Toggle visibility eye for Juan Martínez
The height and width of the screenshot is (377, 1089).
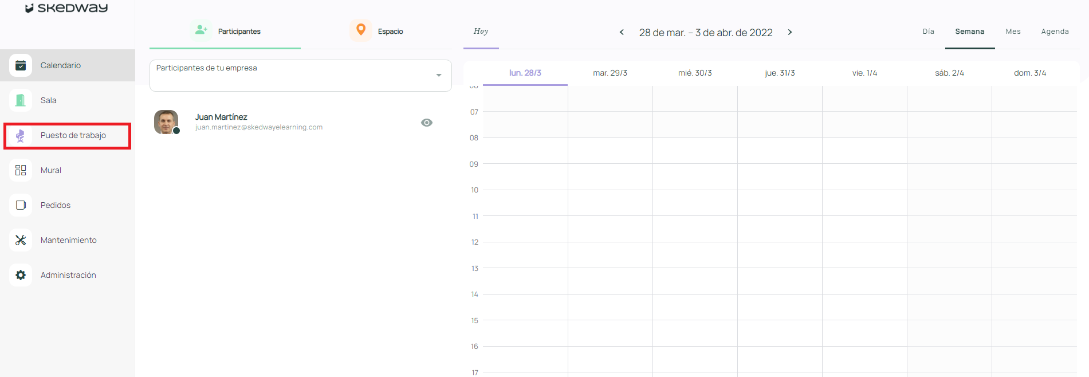426,123
